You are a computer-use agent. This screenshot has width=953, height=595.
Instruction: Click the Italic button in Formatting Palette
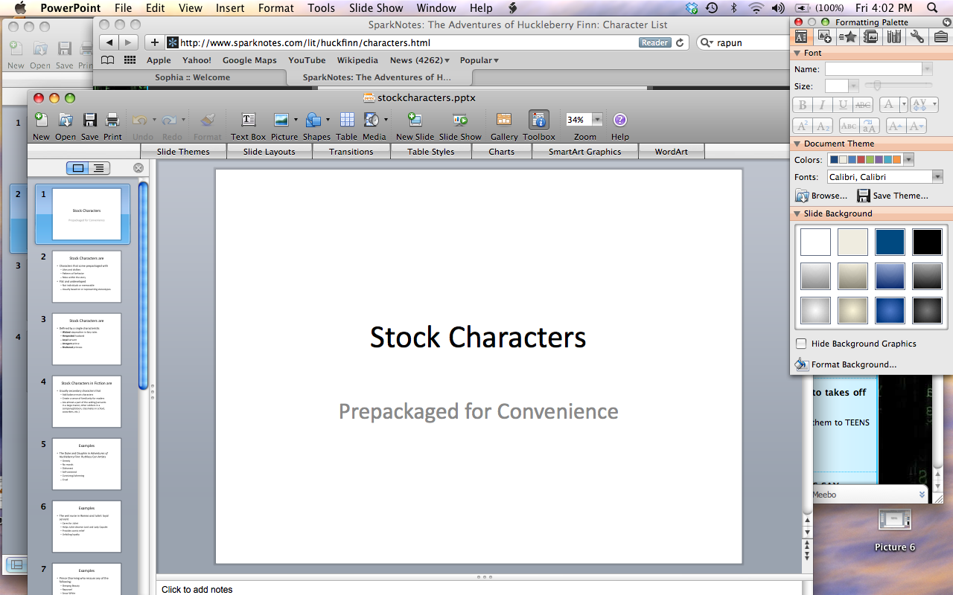pos(823,106)
